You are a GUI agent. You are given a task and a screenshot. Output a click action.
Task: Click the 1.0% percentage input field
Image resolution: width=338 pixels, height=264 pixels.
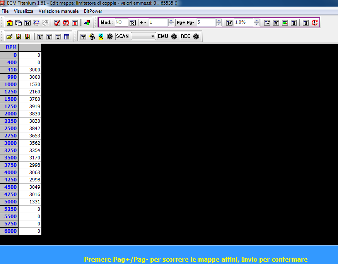[244, 22]
